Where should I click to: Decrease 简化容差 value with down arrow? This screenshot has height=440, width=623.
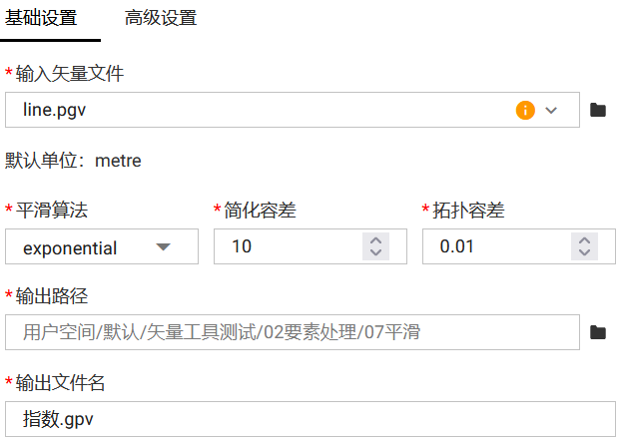[x=375, y=252]
